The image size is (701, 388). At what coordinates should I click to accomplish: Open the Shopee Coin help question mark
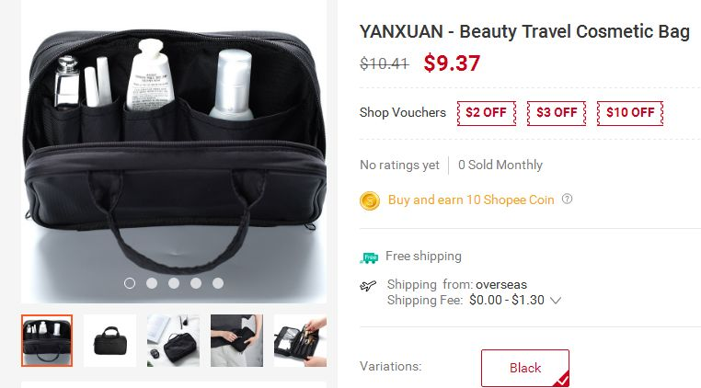point(567,199)
